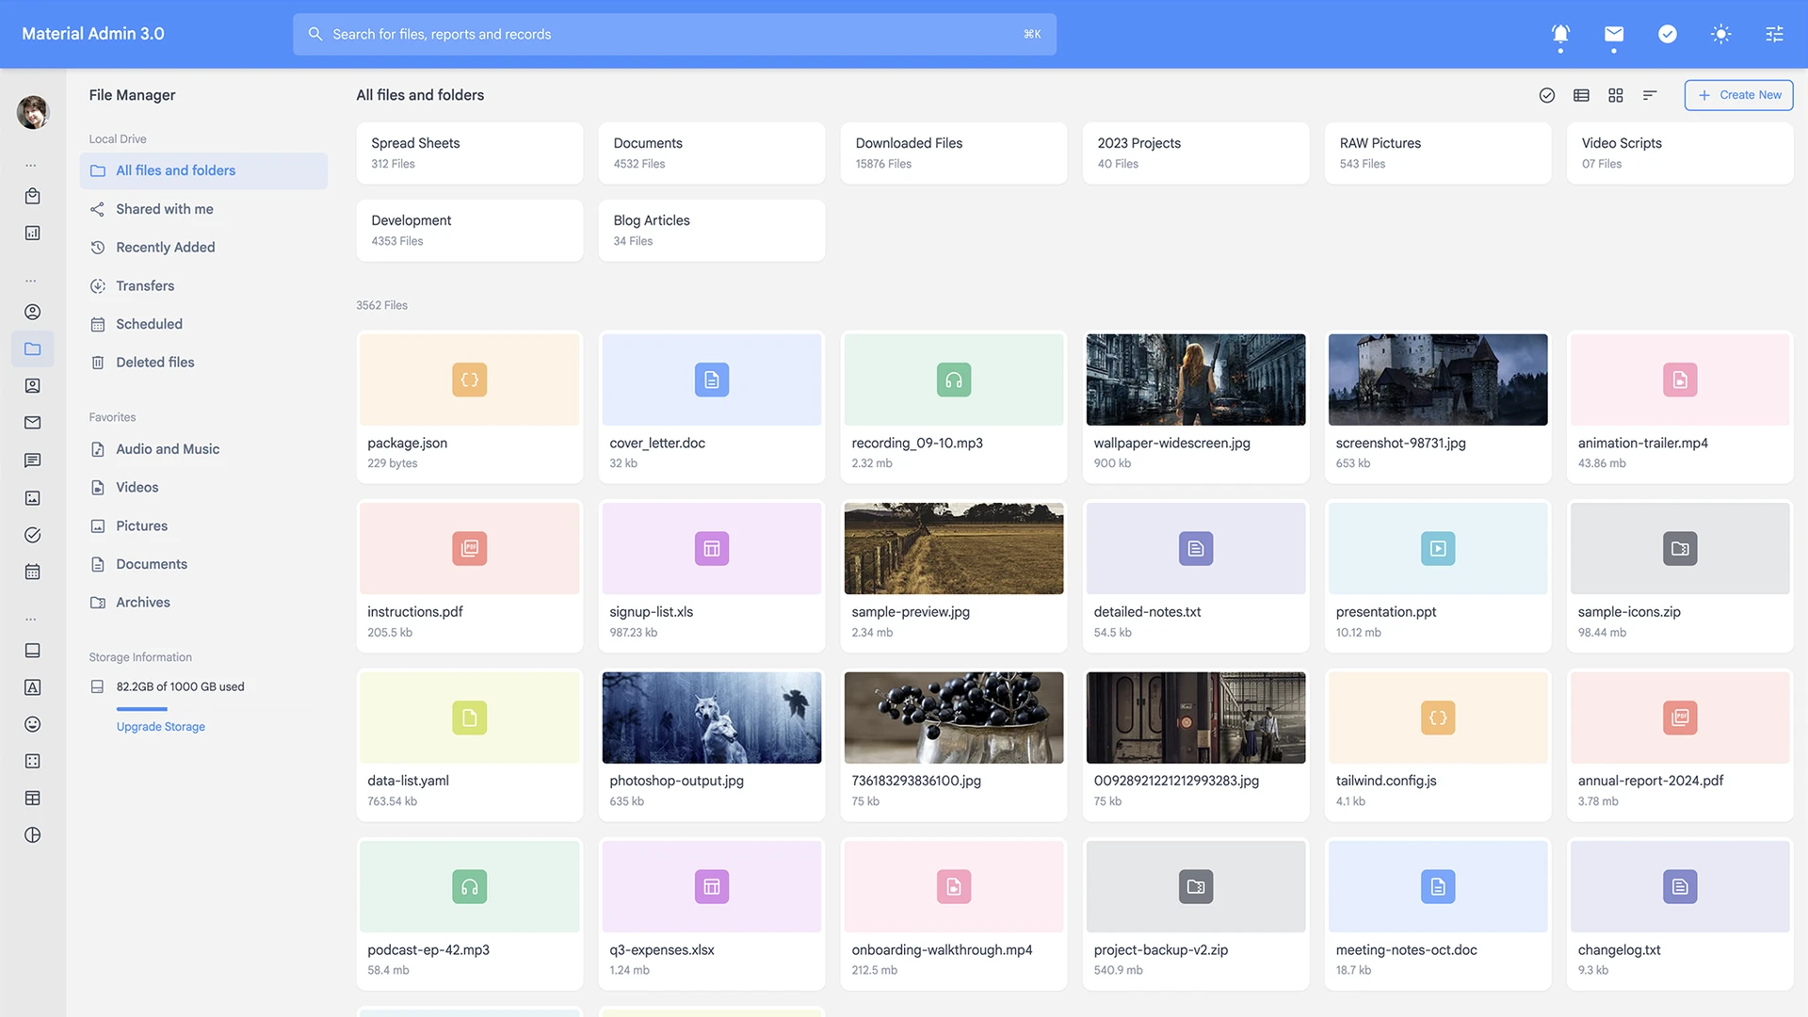Viewport: 1808px width, 1017px height.
Task: Select the folder file manager icon in left rail
Action: coord(33,348)
